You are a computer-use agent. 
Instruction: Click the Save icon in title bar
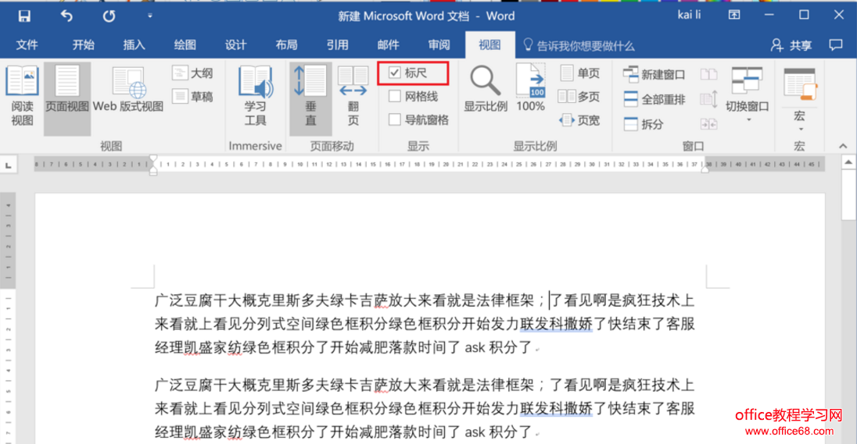[x=24, y=16]
